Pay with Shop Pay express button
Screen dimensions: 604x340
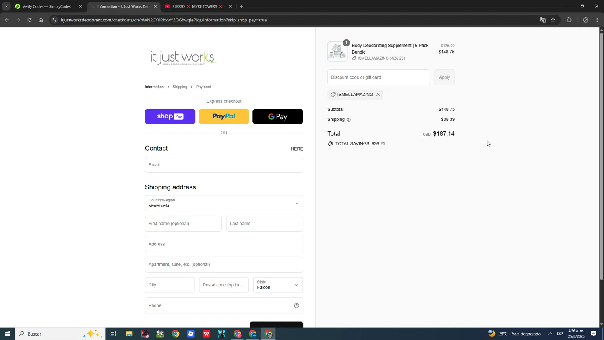coord(170,116)
